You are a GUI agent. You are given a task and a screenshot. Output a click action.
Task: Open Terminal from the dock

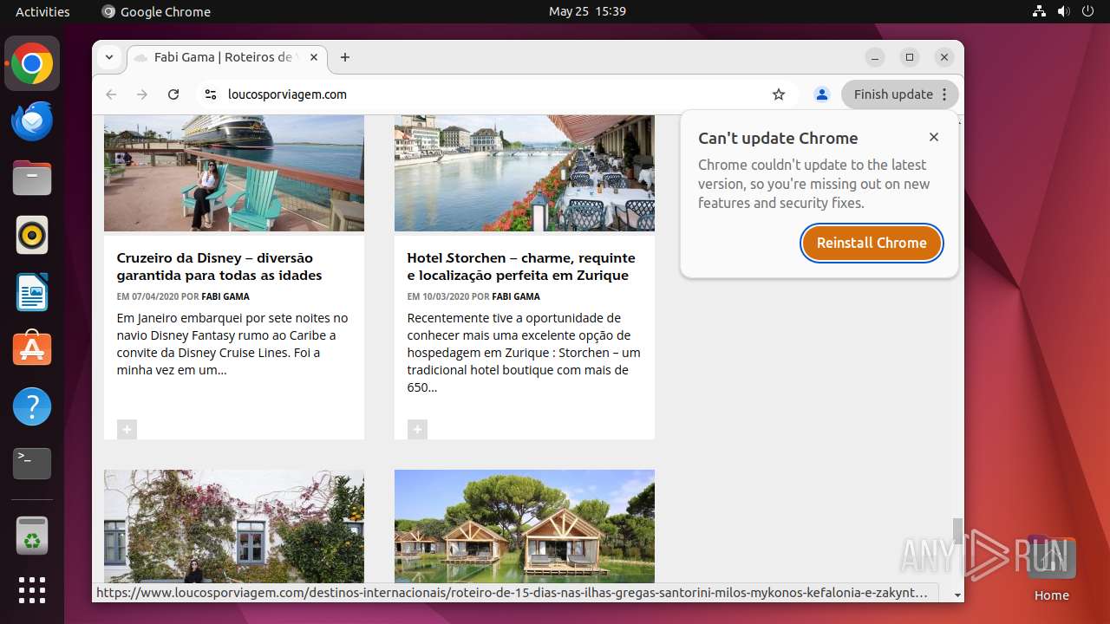[32, 464]
